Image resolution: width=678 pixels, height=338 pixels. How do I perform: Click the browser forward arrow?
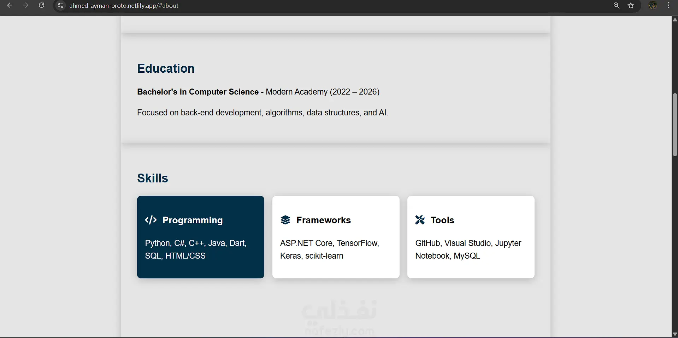pos(25,5)
